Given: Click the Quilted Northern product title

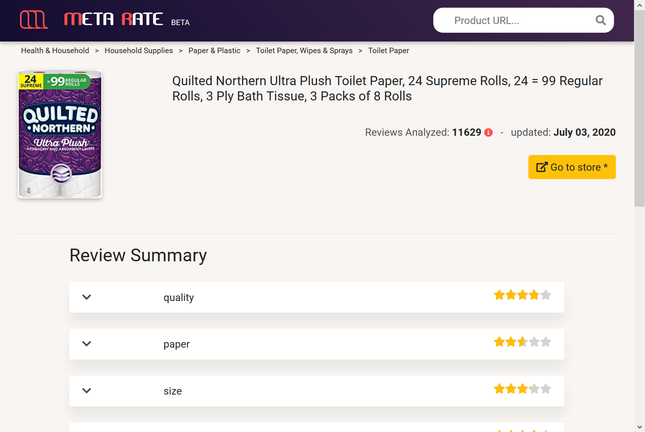Looking at the screenshot, I should [387, 88].
